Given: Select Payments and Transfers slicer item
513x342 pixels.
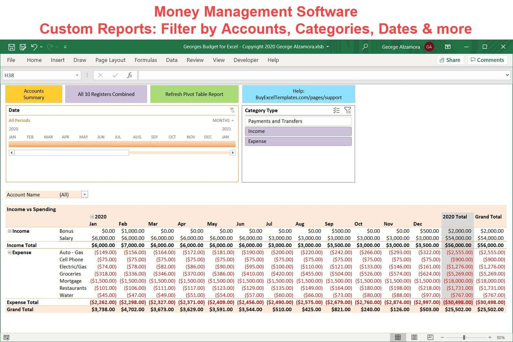Looking at the screenshot, I should point(298,121).
